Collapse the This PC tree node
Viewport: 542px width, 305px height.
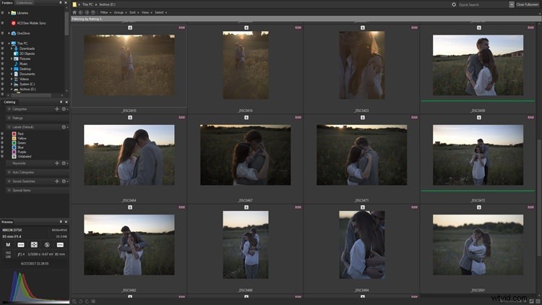9,43
